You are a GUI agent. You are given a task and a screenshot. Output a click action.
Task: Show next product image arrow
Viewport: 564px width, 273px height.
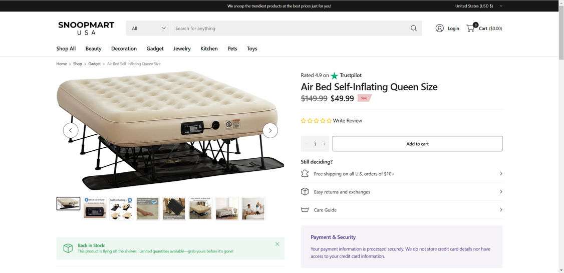click(270, 130)
